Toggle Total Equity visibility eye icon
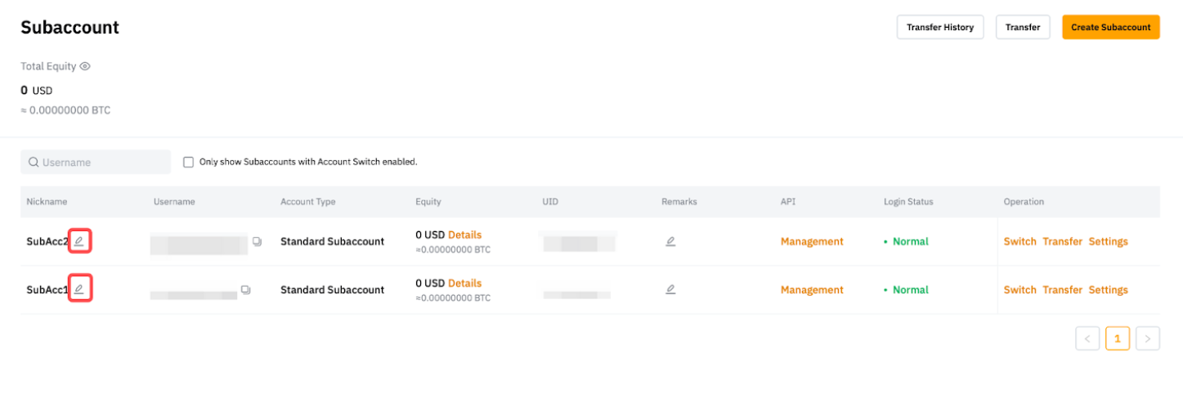 (x=85, y=66)
